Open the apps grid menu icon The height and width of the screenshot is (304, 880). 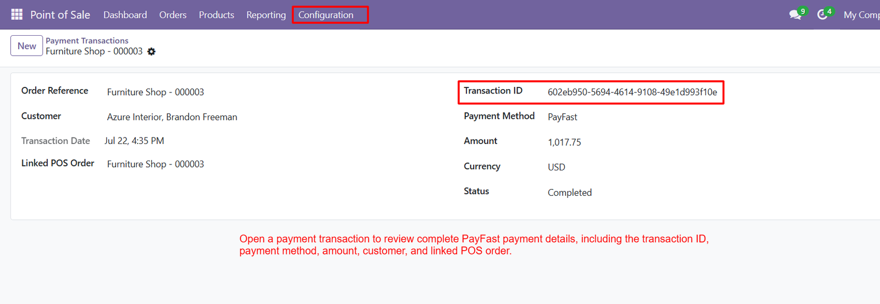[x=16, y=14]
